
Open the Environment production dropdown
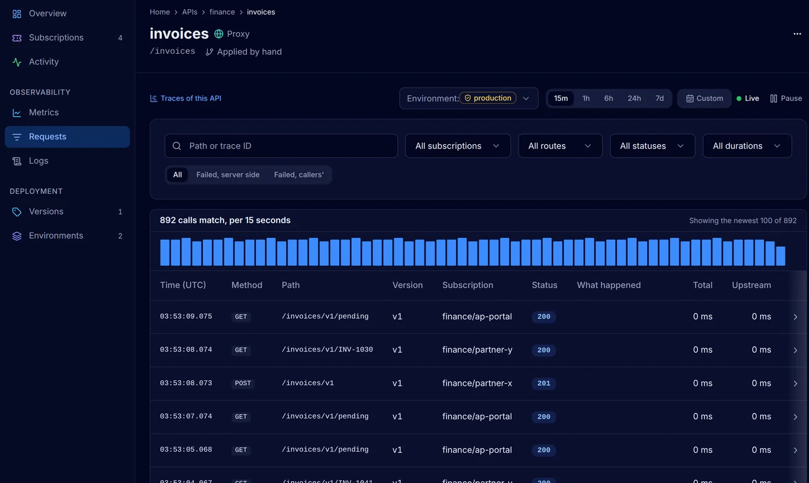coord(468,98)
